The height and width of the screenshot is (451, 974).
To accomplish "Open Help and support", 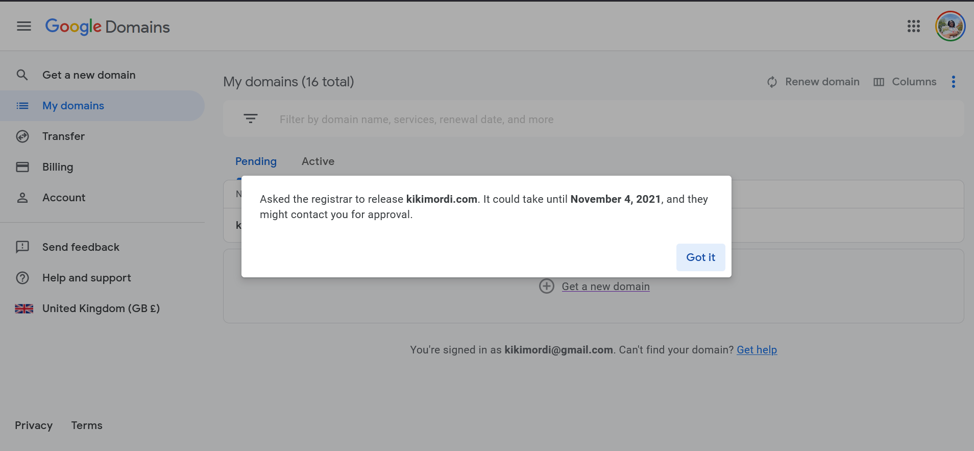I will (x=87, y=278).
